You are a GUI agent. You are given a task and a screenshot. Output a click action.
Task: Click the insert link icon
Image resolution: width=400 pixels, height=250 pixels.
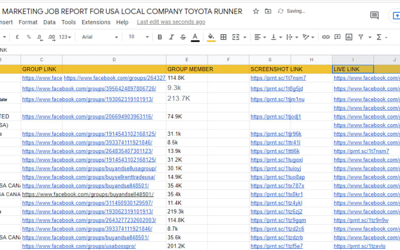click(325, 37)
